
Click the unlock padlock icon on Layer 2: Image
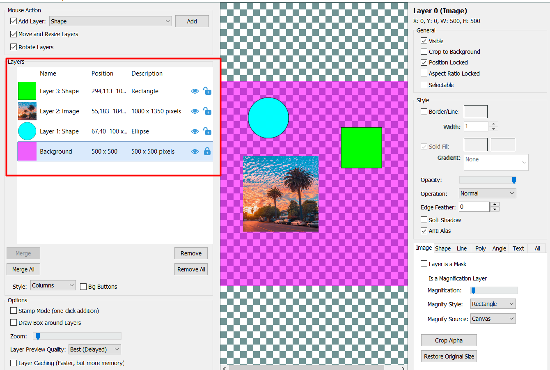click(x=207, y=111)
